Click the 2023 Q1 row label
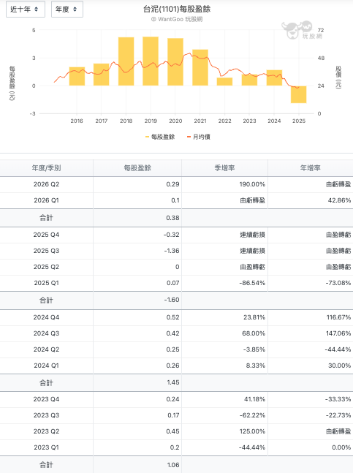353x473 pixels. coord(47,447)
